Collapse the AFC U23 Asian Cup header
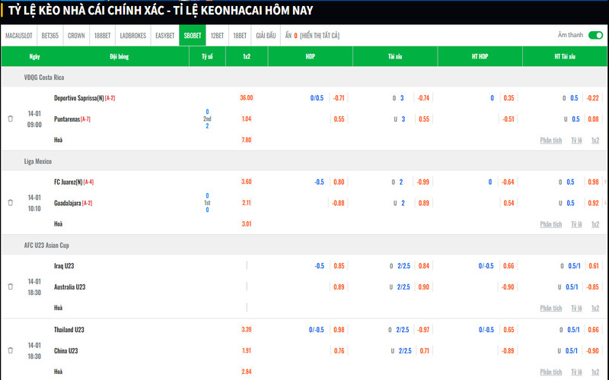This screenshot has height=380, width=609. coord(49,245)
